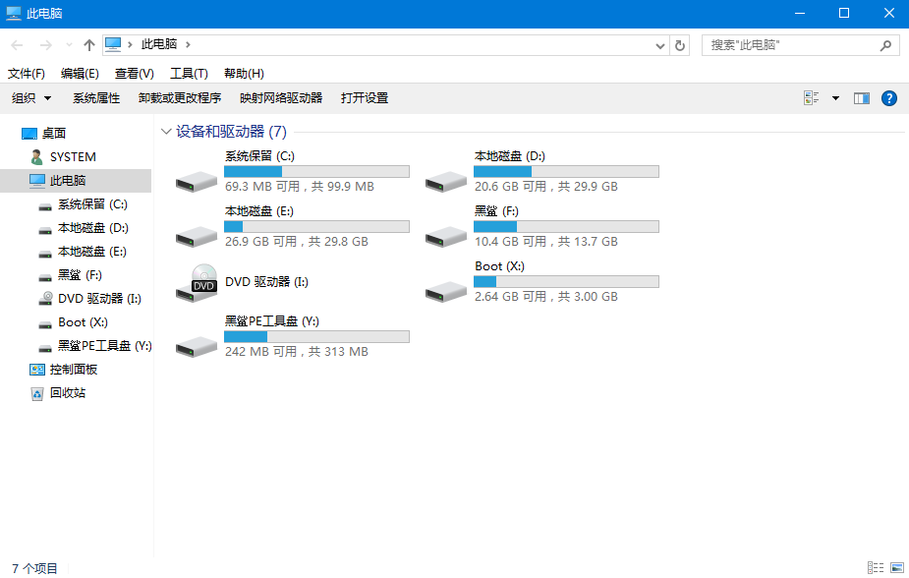Open the address bar history dropdown arrow
The height and width of the screenshot is (578, 909).
point(659,44)
